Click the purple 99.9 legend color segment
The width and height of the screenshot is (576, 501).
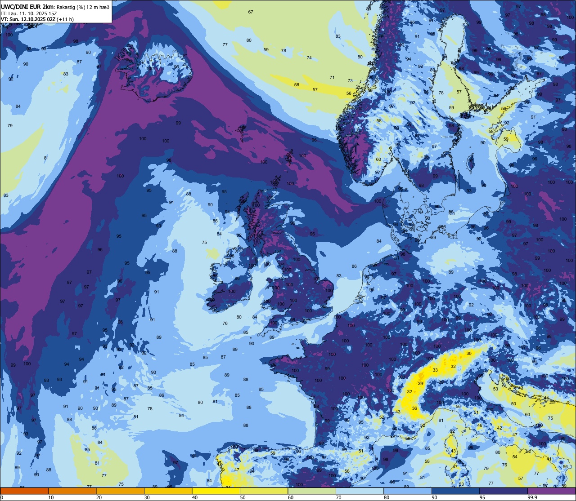click(551, 491)
